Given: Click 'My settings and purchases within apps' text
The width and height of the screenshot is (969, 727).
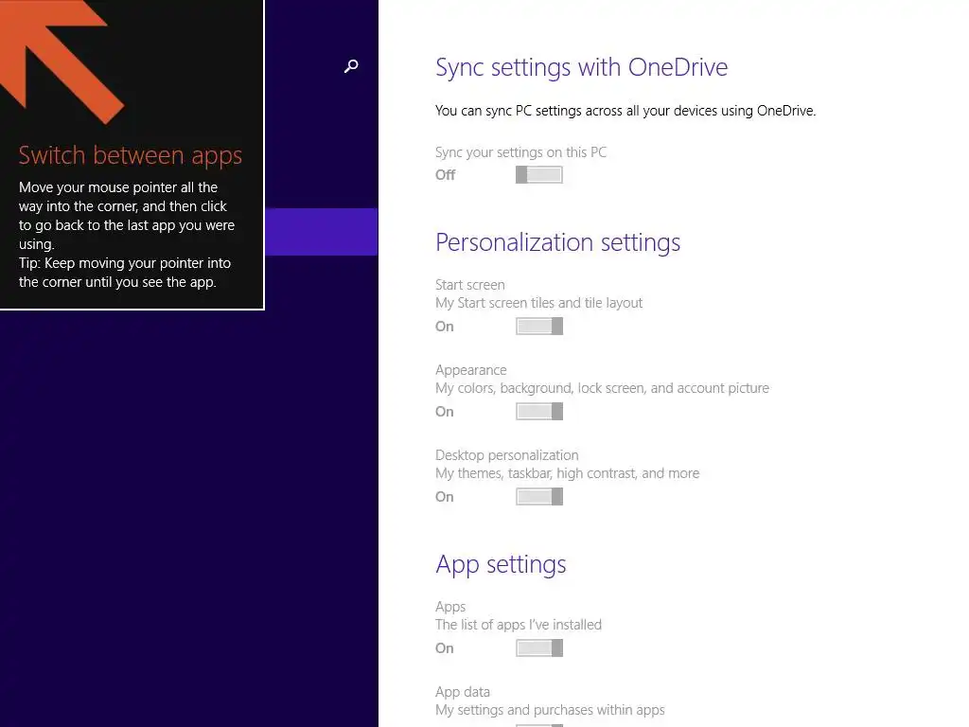Looking at the screenshot, I should click(550, 710).
